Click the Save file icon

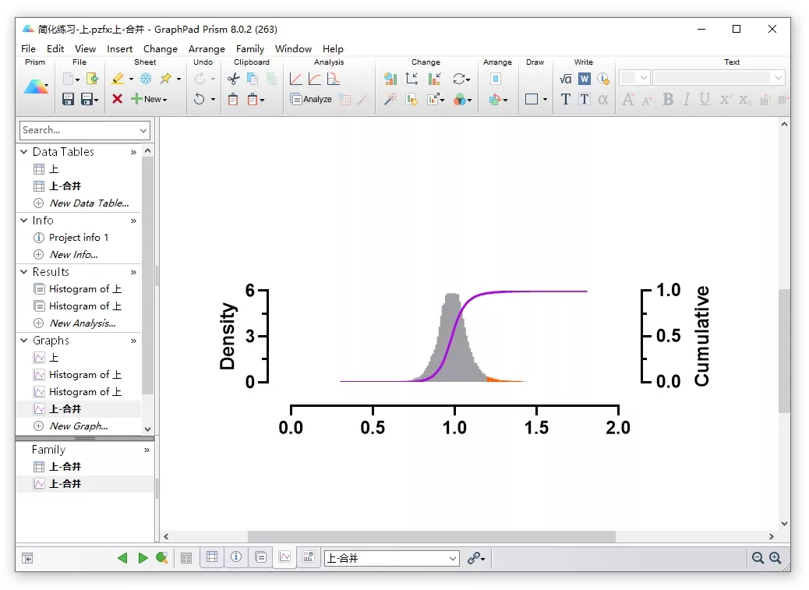(x=68, y=99)
